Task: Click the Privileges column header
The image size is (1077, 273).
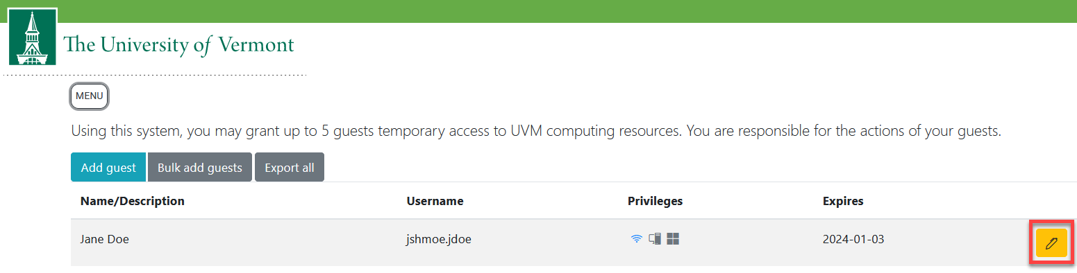Action: pos(655,201)
